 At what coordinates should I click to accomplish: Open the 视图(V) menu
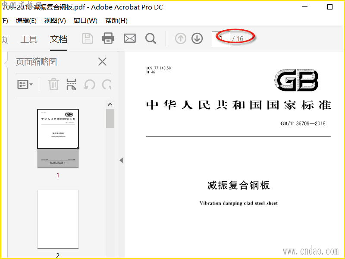click(x=55, y=21)
